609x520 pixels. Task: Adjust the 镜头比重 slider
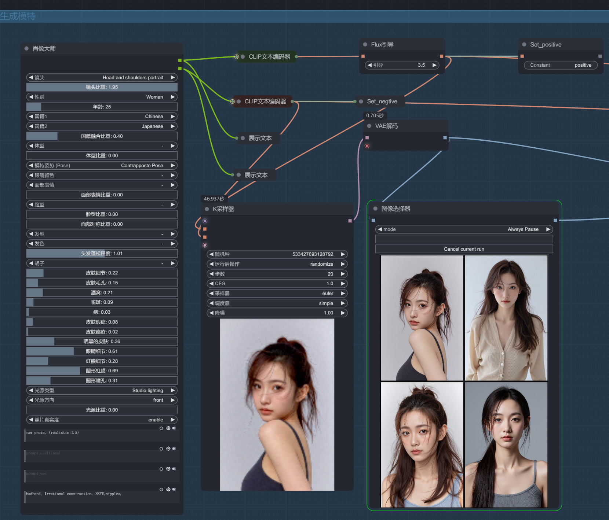point(102,87)
